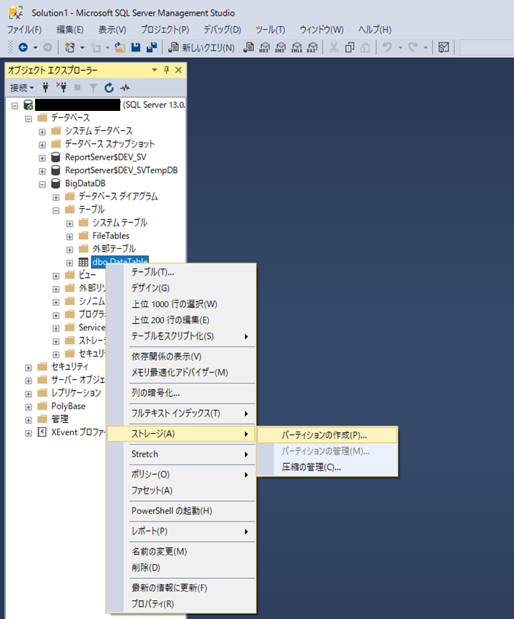This screenshot has height=619, width=514.
Task: Click the Redo toolbar icon
Action: (x=413, y=48)
